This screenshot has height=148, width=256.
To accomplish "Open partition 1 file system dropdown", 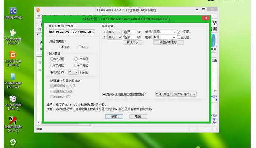I will [114, 32].
